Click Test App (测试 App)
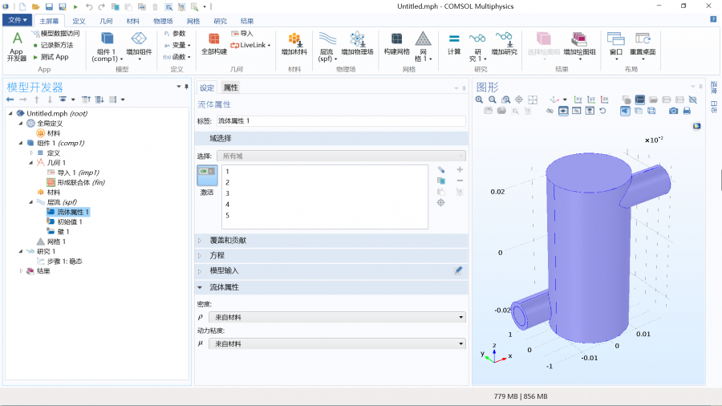 coord(51,57)
